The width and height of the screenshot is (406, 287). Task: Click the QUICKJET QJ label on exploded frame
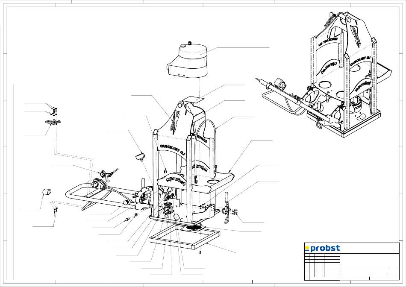pyautogui.click(x=173, y=147)
